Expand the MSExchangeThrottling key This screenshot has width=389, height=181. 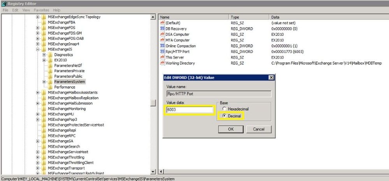(37, 157)
